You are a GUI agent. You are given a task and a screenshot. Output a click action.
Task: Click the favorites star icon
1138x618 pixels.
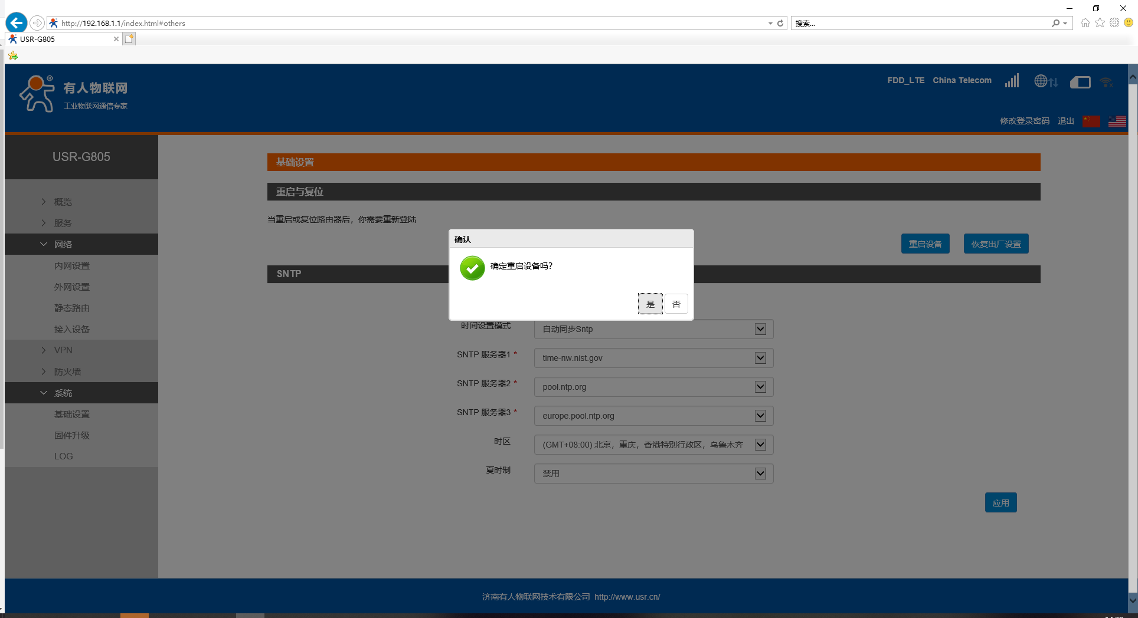click(x=1100, y=23)
